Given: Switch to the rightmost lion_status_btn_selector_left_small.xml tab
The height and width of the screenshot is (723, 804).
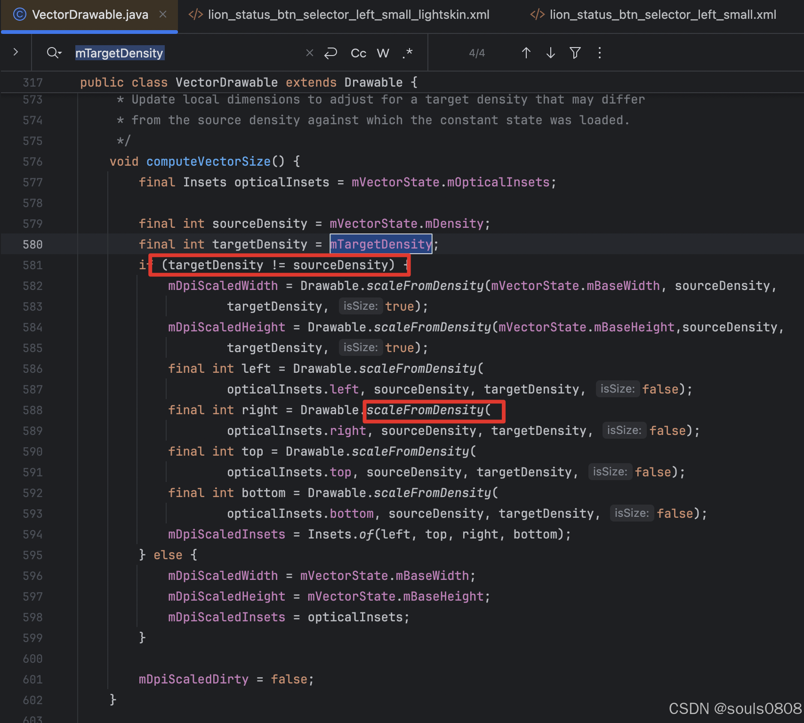Looking at the screenshot, I should (662, 14).
